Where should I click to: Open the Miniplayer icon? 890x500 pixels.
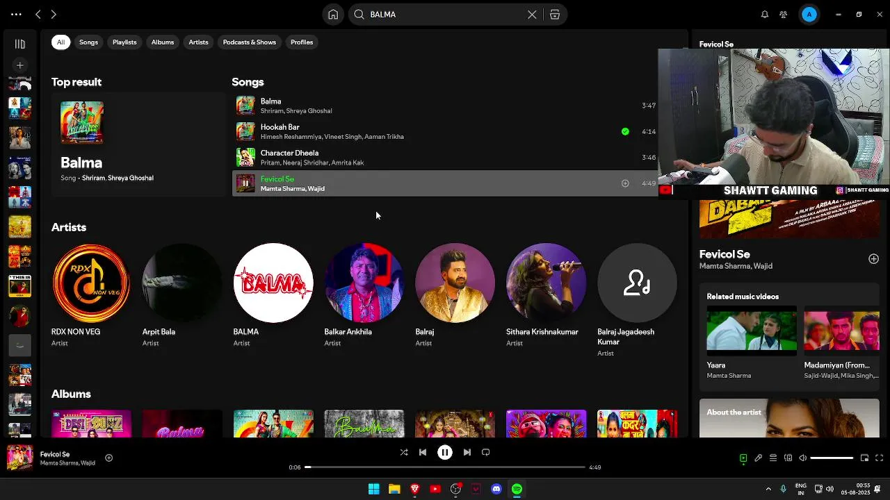pos(864,458)
